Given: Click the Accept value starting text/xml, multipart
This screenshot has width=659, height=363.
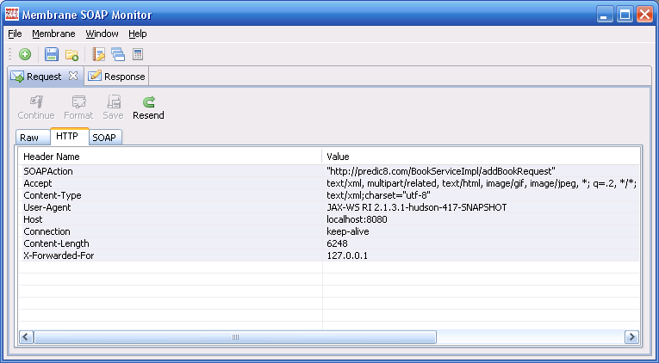Looking at the screenshot, I should pyautogui.click(x=482, y=183).
